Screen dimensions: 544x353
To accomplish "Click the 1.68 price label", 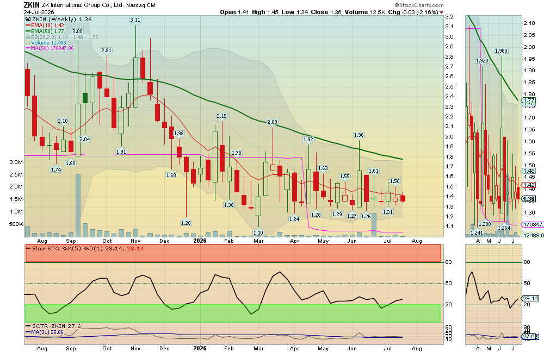I will tap(171, 175).
